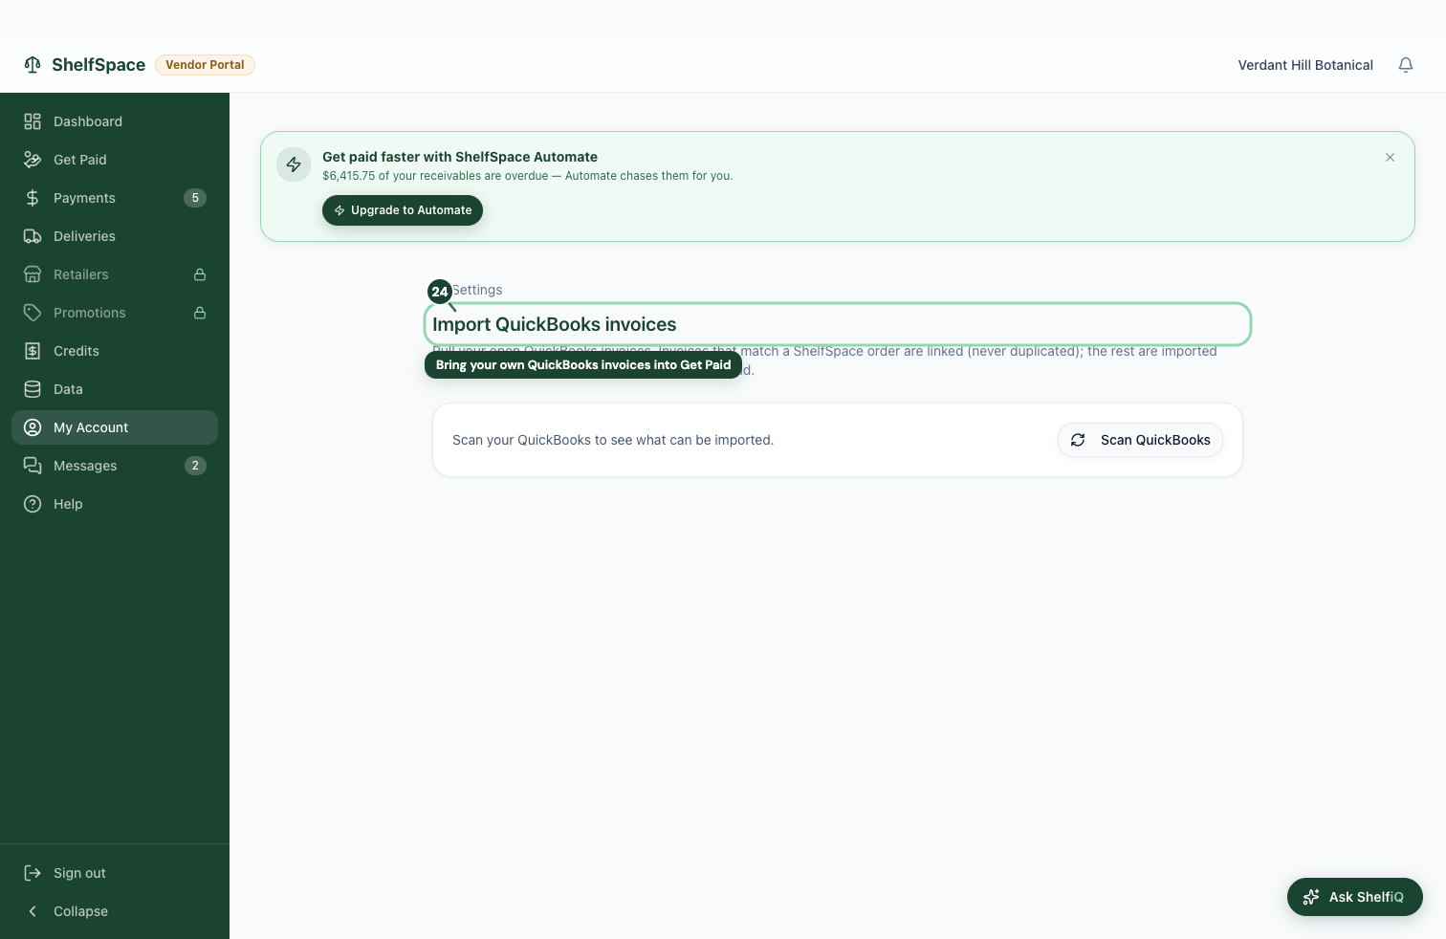Image resolution: width=1446 pixels, height=939 pixels.
Task: Click the Get Paid hand-coin icon
Action: pos(33,160)
